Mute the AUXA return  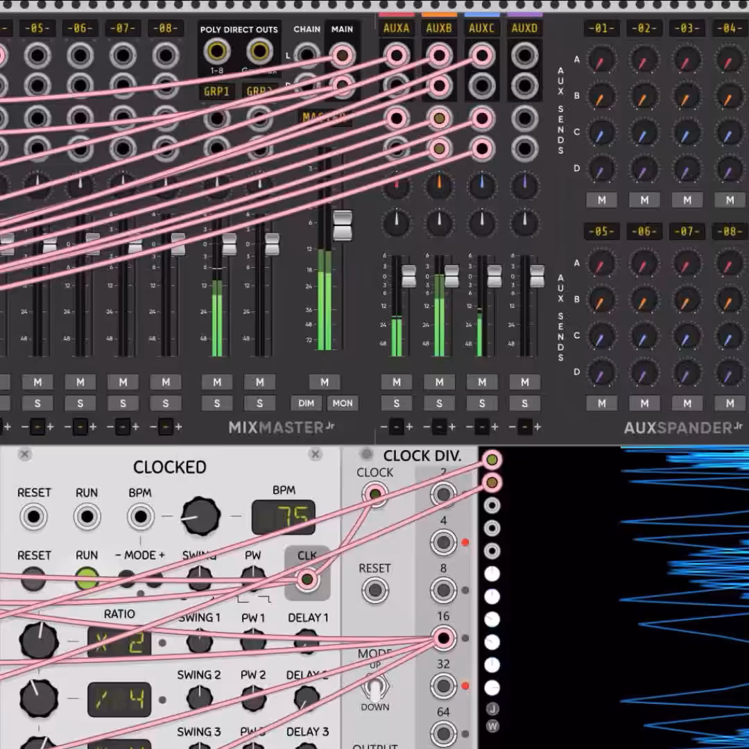[x=397, y=382]
